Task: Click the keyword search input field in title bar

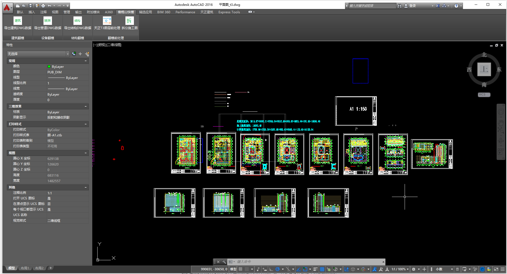Action: [372, 6]
